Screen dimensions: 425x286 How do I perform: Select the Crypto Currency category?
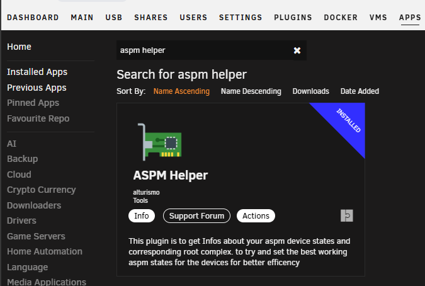pyautogui.click(x=42, y=190)
